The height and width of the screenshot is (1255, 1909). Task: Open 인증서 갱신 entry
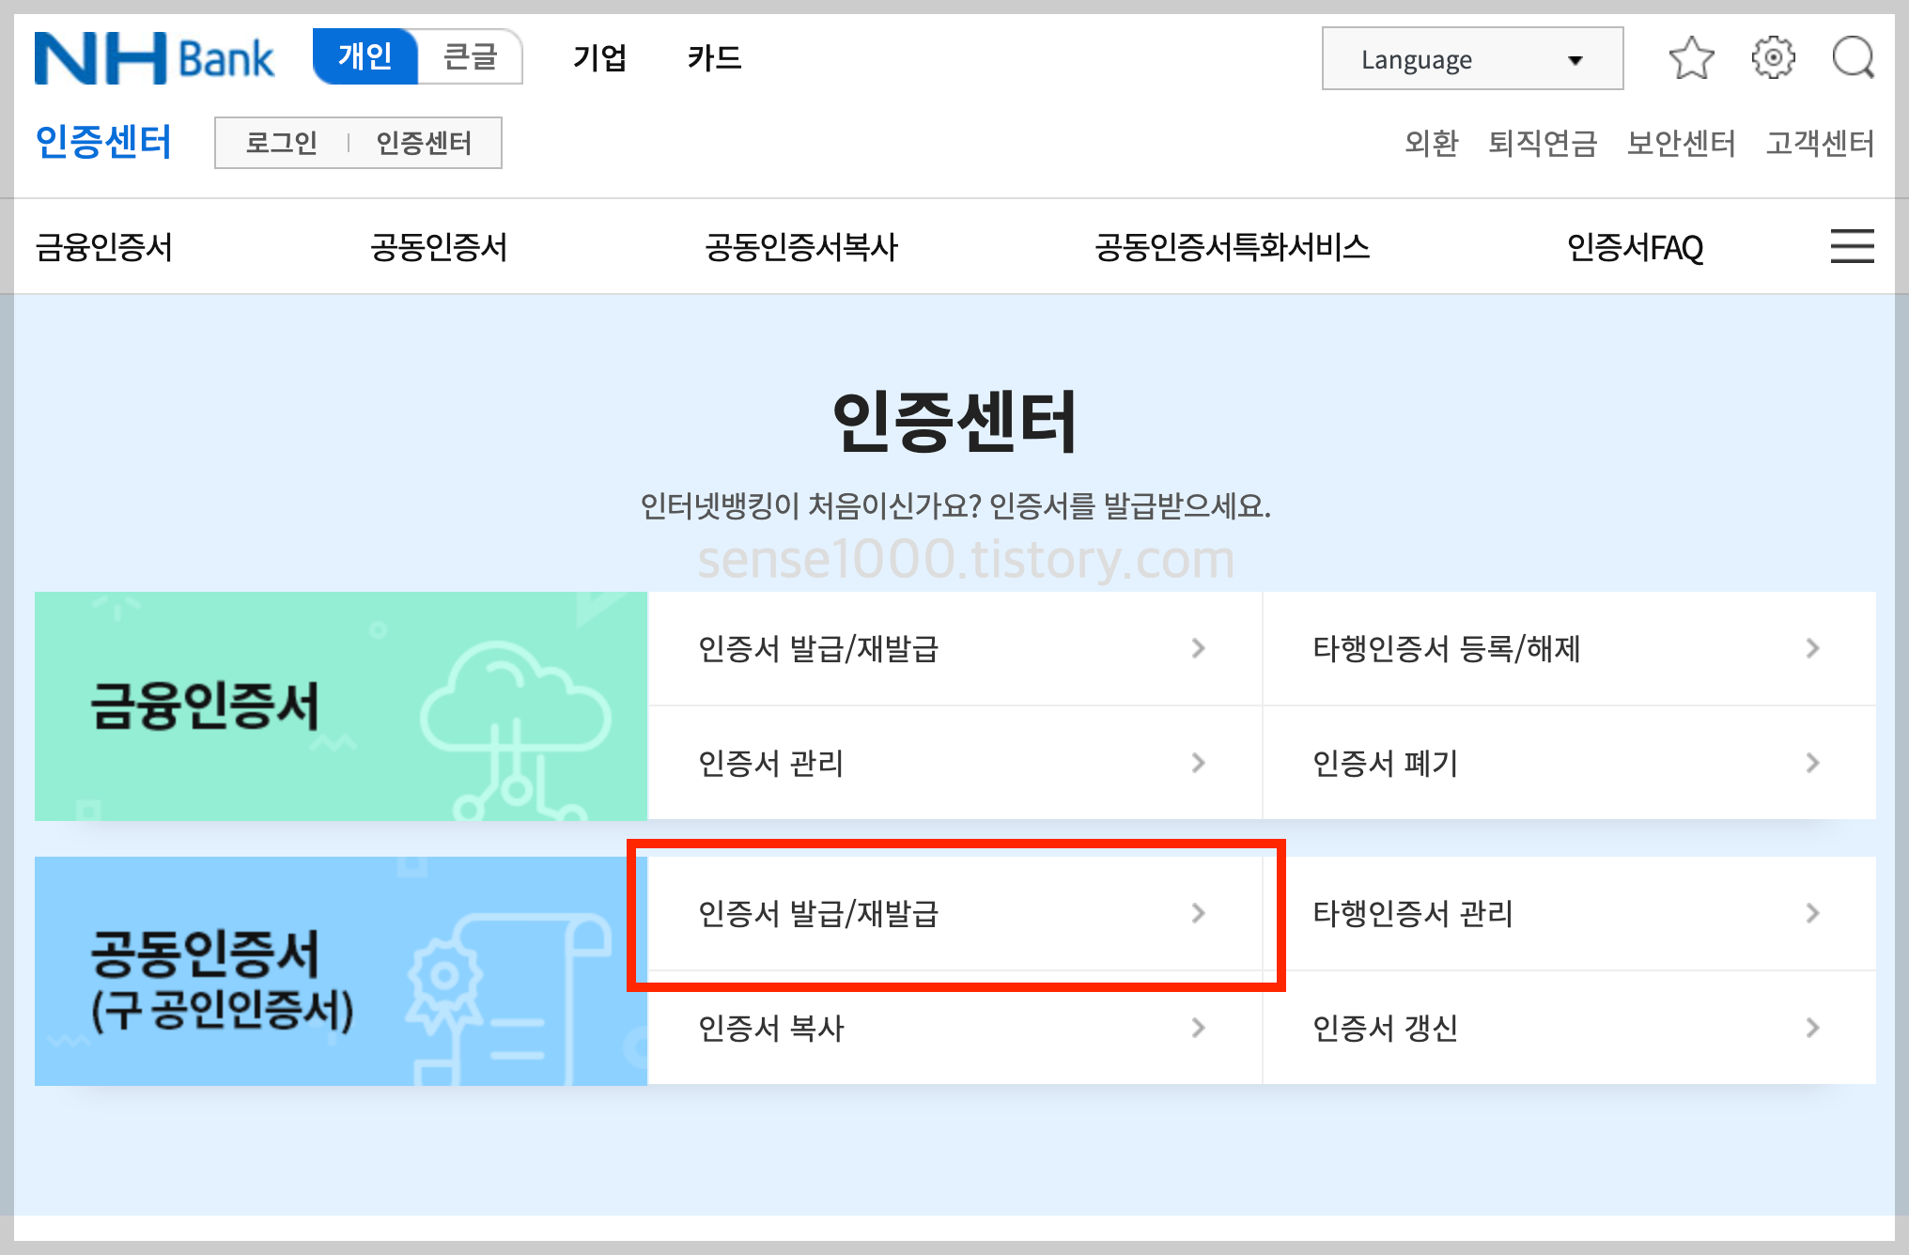[x=1569, y=1028]
